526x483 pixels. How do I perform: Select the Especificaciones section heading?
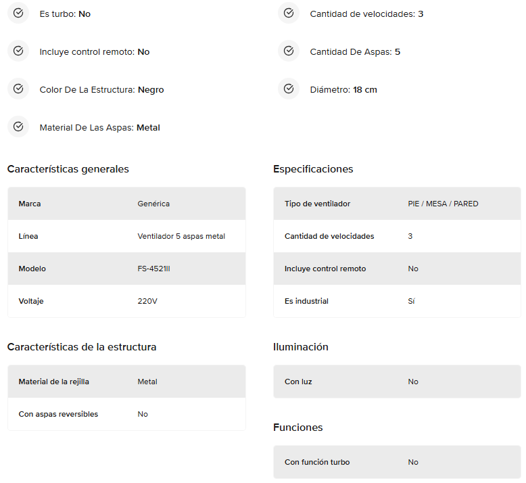click(313, 169)
